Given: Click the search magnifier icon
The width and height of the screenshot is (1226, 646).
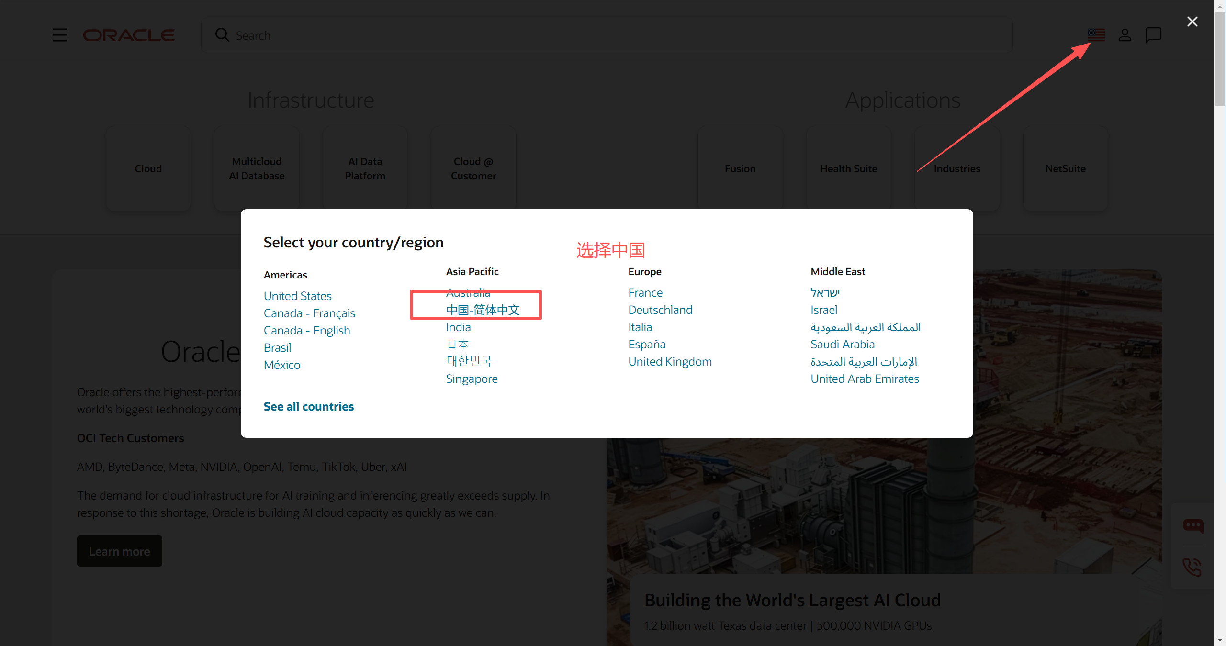Looking at the screenshot, I should point(222,35).
